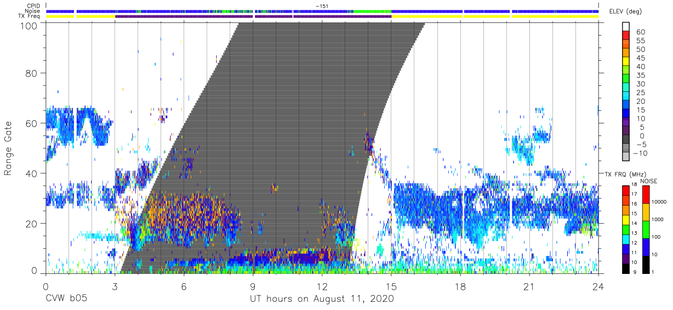Screen dimensions: 673x310
Task: Click the Range Gate y-axis title
Action: coord(8,148)
